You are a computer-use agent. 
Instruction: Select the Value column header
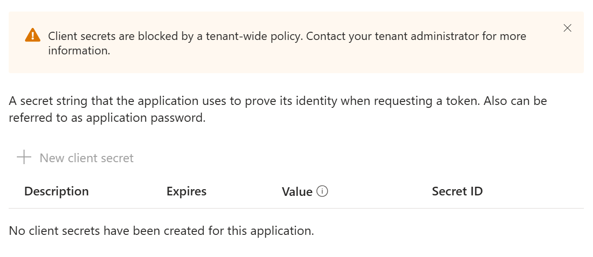tap(297, 192)
